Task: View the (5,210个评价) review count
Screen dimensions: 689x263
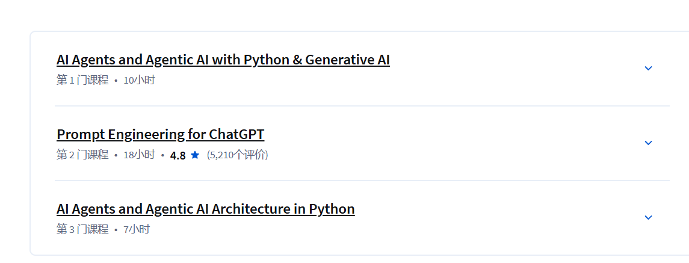Action: (x=237, y=155)
